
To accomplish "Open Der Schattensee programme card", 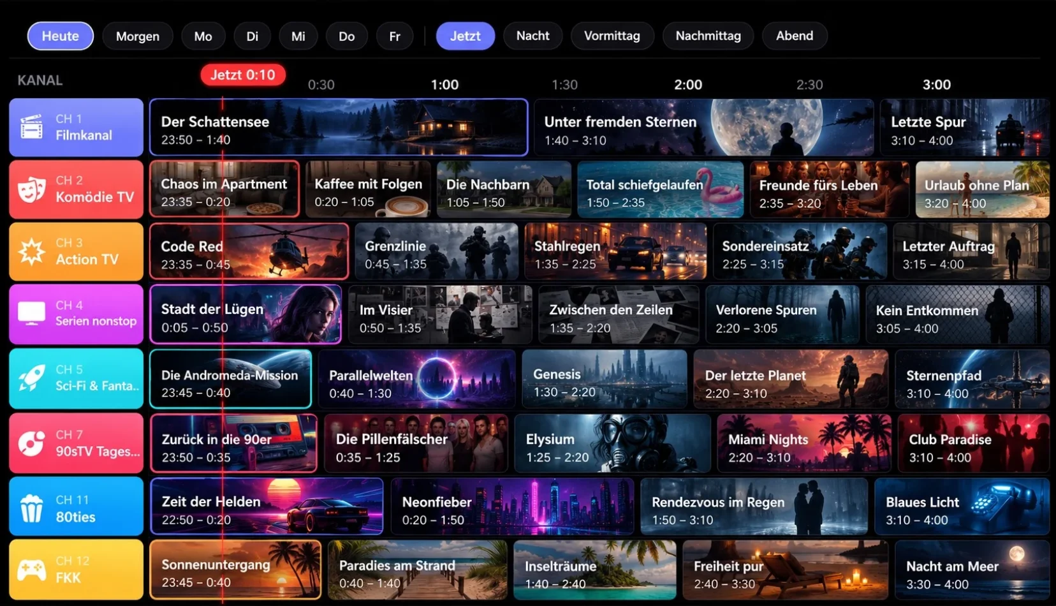I will point(339,127).
